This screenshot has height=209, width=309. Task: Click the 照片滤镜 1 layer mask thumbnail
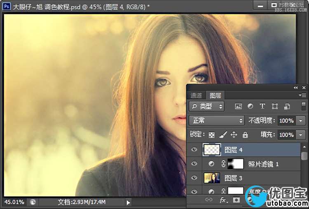coord(236,164)
